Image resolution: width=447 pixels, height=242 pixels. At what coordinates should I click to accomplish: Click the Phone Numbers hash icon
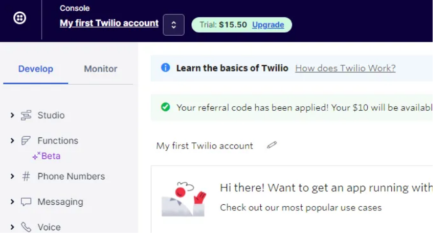26,176
